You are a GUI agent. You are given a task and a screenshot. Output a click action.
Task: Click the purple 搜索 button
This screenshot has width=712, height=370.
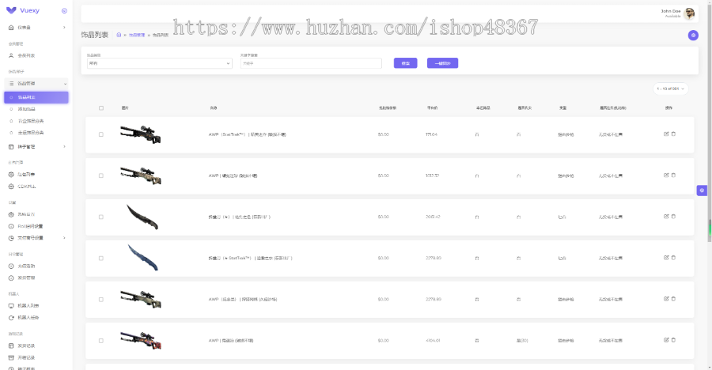point(406,63)
